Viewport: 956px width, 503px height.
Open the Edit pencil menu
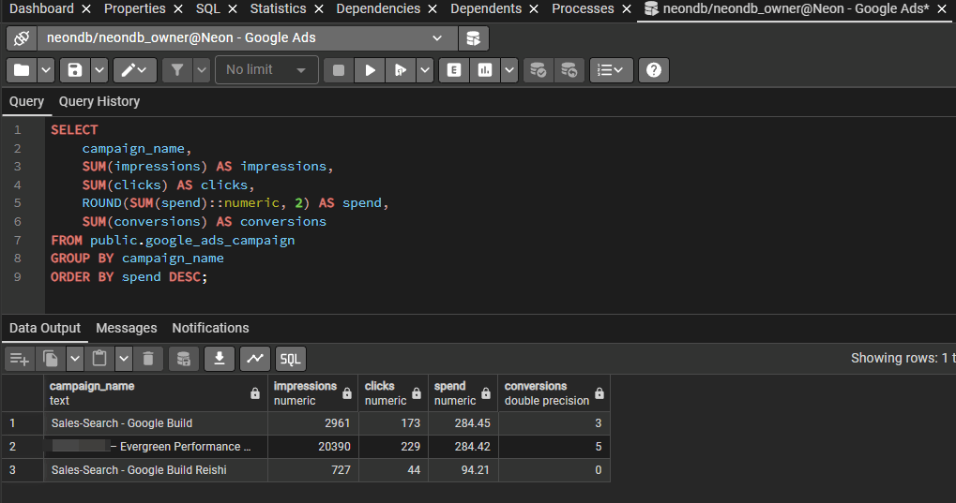coord(135,70)
